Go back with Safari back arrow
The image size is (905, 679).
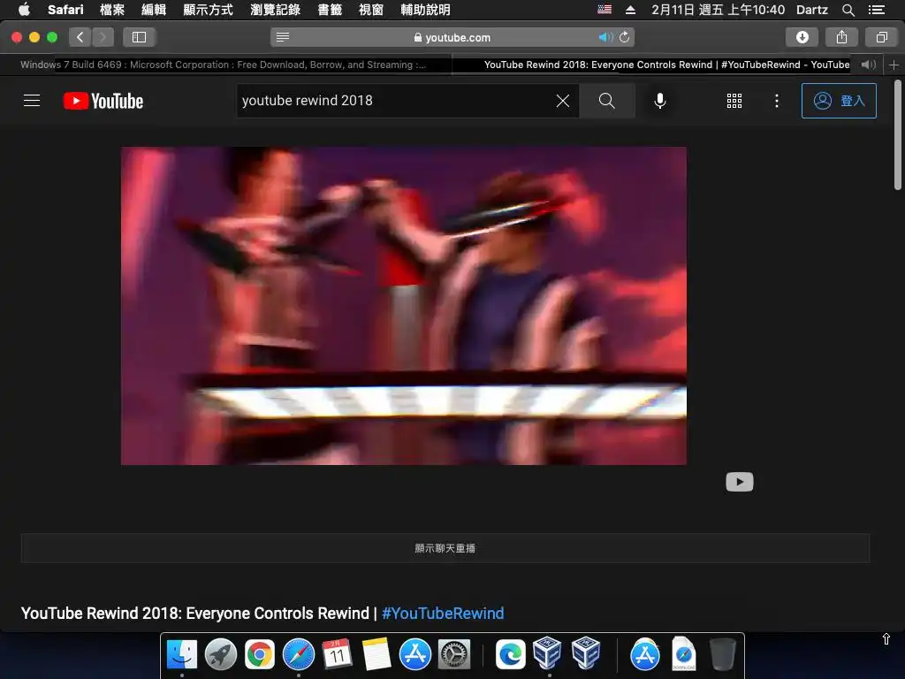pos(80,37)
